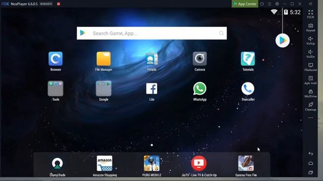Click the home screen page indicator dot

click(x=152, y=145)
